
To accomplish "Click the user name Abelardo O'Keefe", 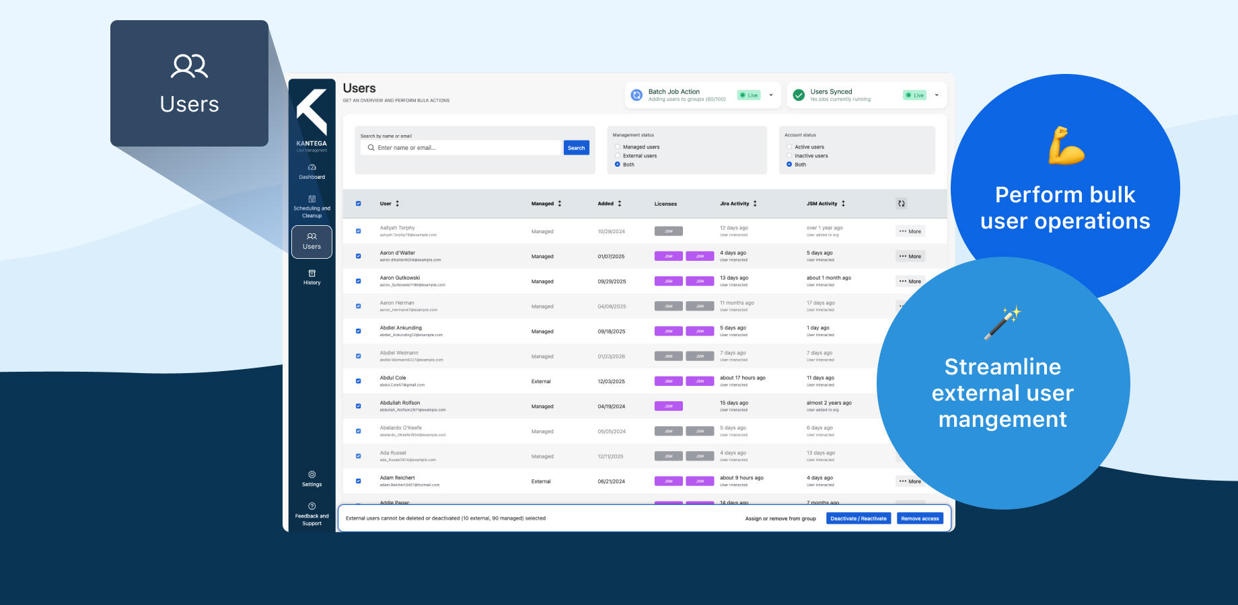I will pyautogui.click(x=401, y=428).
